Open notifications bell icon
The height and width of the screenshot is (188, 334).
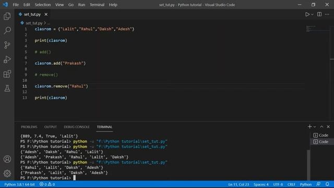pyautogui.click(x=327, y=184)
